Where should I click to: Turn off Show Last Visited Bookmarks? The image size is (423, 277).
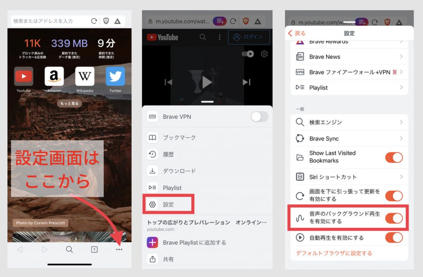[394, 157]
